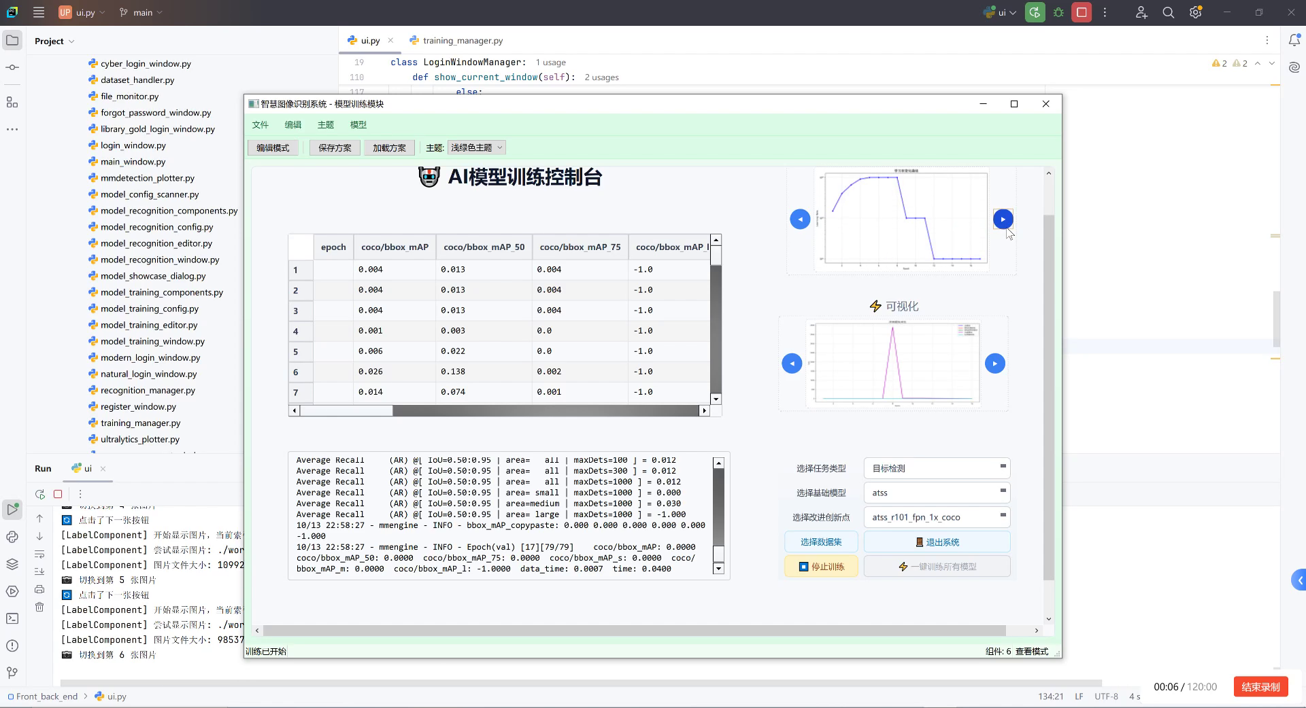Open the Project tool window icon
The width and height of the screenshot is (1306, 708).
tap(12, 41)
